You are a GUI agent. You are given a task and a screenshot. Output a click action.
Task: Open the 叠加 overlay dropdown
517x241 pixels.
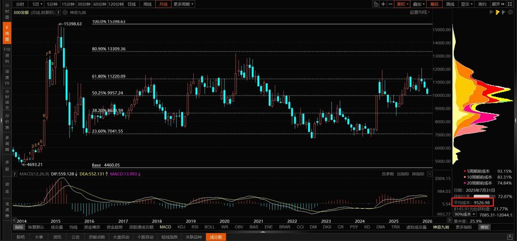click(419, 4)
